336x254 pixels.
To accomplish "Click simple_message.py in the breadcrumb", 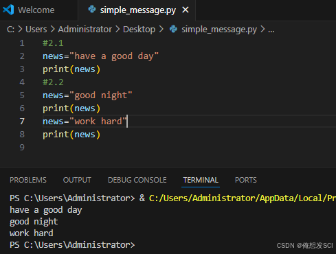I will tap(219, 30).
